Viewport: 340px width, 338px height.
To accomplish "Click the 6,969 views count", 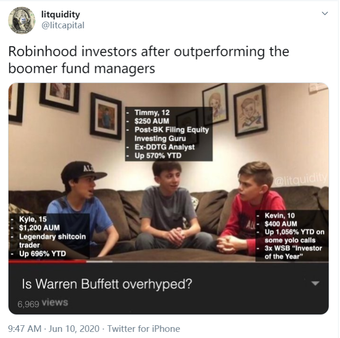I will coord(42,303).
